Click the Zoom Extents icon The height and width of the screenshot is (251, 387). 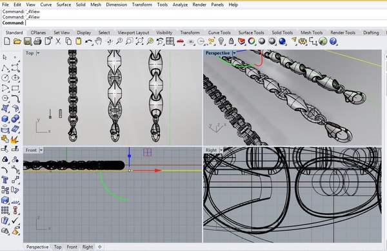point(139,41)
